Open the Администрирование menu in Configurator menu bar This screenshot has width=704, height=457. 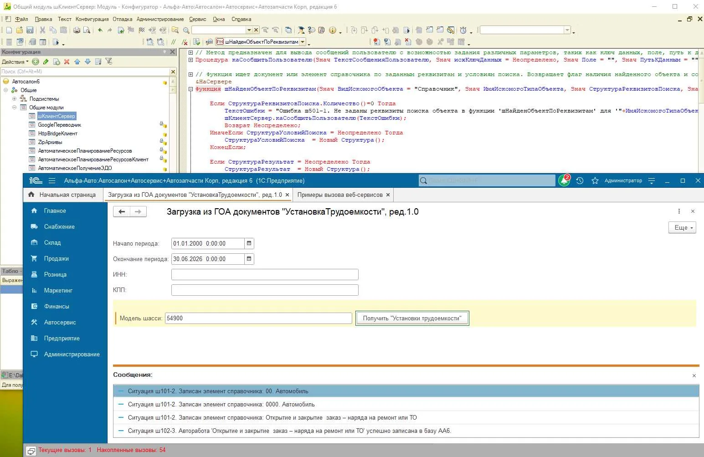[160, 19]
